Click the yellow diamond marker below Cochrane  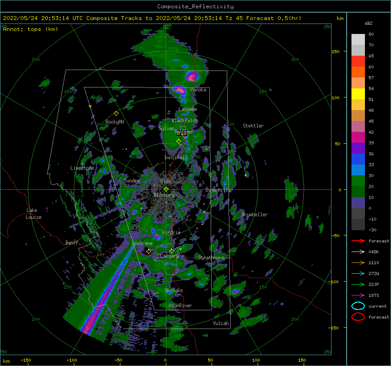(149, 251)
